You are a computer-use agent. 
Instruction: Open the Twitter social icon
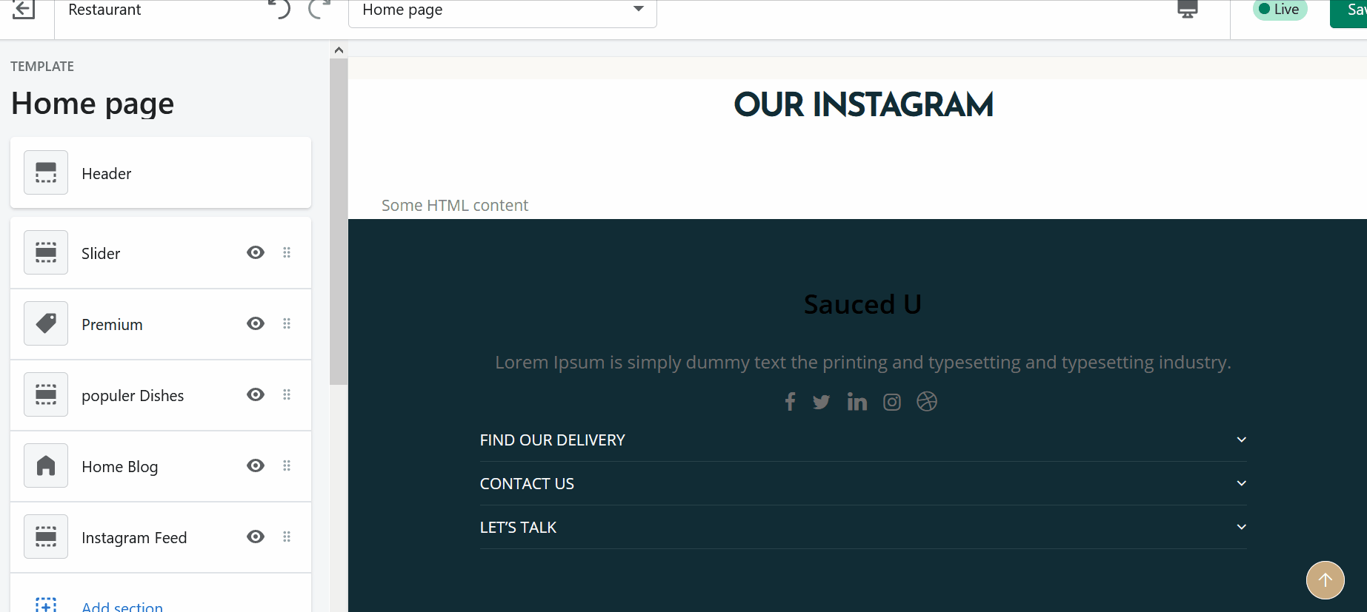click(x=821, y=402)
